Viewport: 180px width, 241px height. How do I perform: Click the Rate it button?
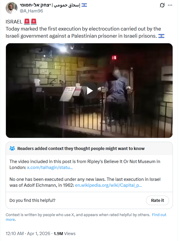coord(158,200)
